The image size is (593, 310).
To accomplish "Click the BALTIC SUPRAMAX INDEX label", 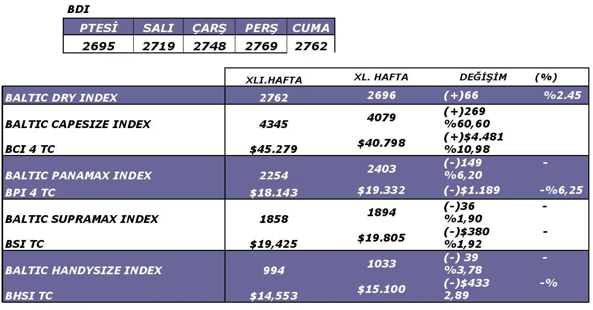I will click(x=81, y=219).
